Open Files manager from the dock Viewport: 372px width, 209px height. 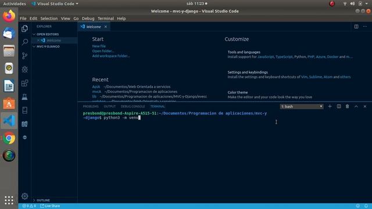[x=9, y=51]
